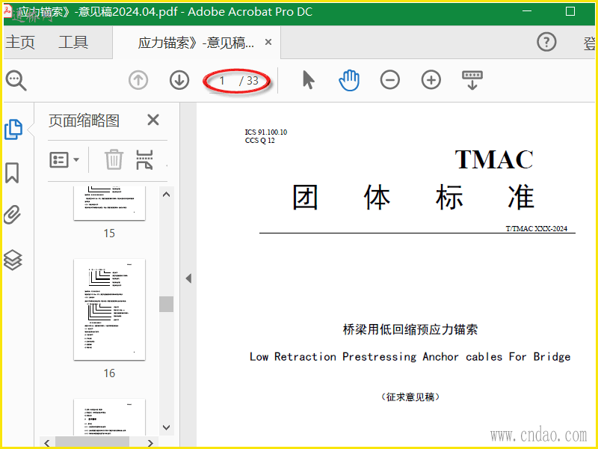
Task: Click the total pages text / 33
Action: click(x=249, y=81)
